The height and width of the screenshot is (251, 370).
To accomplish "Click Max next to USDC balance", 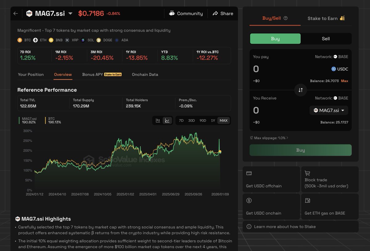I will (344, 81).
